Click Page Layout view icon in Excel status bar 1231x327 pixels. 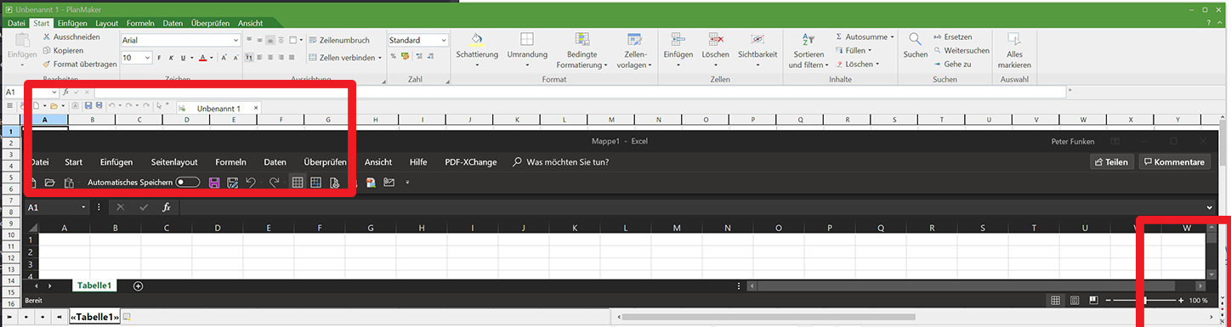click(1075, 301)
